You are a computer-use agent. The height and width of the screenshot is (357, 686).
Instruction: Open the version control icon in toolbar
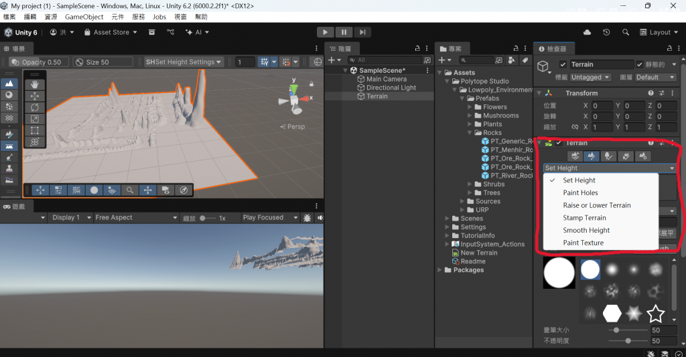click(171, 32)
